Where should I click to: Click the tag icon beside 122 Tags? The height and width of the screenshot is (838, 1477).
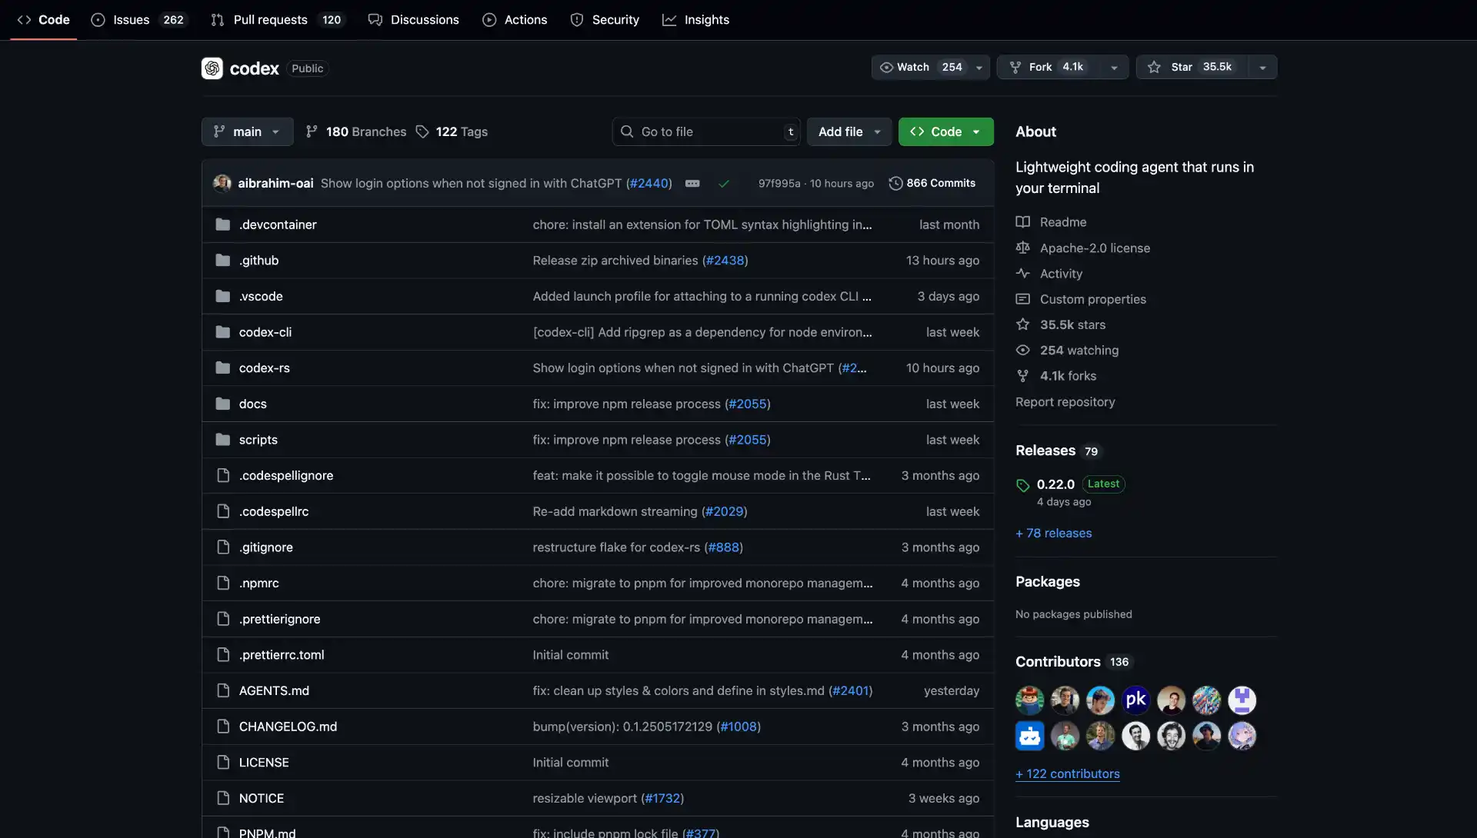[x=422, y=131]
